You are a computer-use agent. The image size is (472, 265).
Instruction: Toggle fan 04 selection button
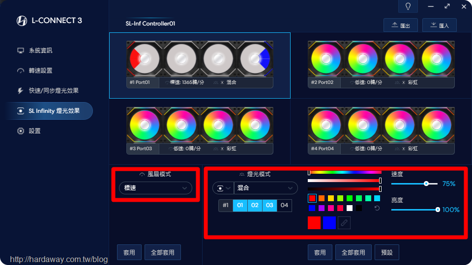click(284, 206)
